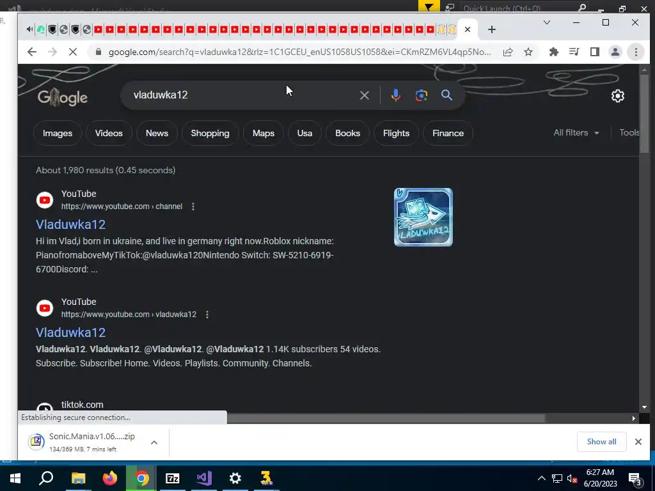Select the Finance filter chip
655x491 pixels.
click(x=448, y=133)
